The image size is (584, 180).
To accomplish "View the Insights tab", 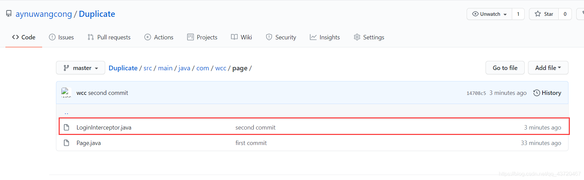I will coord(325,37).
